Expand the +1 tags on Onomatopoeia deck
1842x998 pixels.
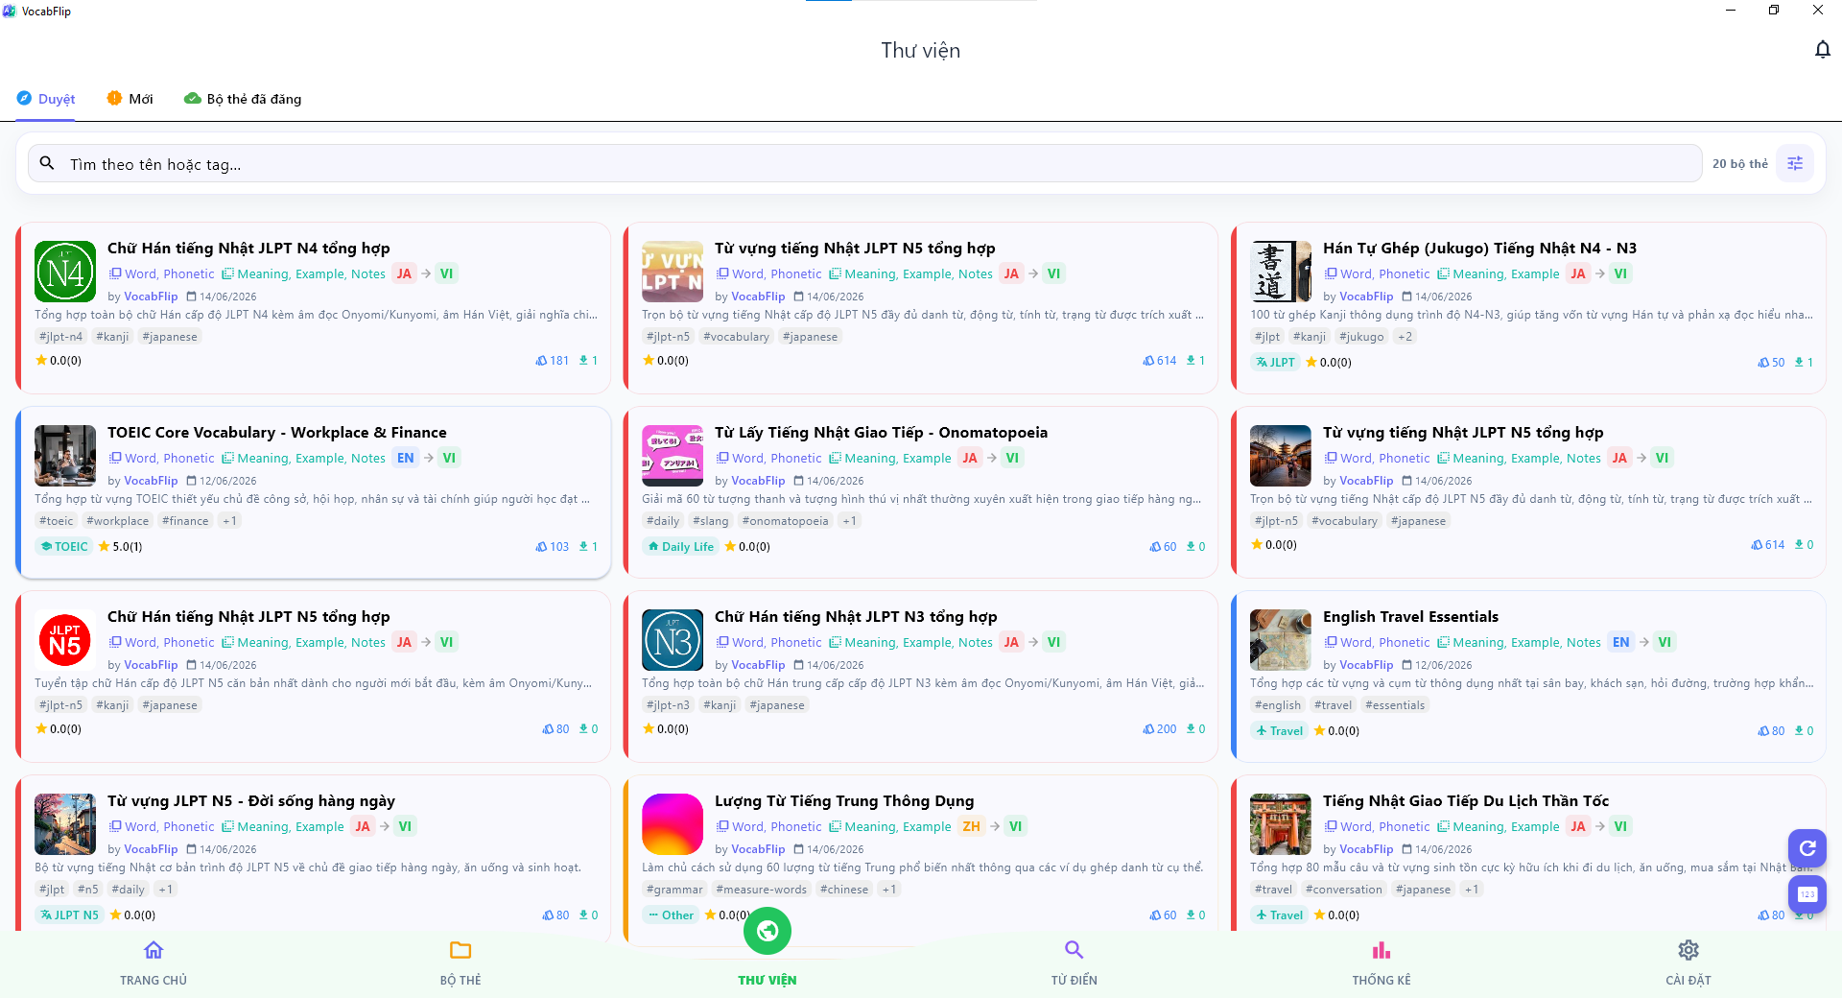tap(849, 521)
